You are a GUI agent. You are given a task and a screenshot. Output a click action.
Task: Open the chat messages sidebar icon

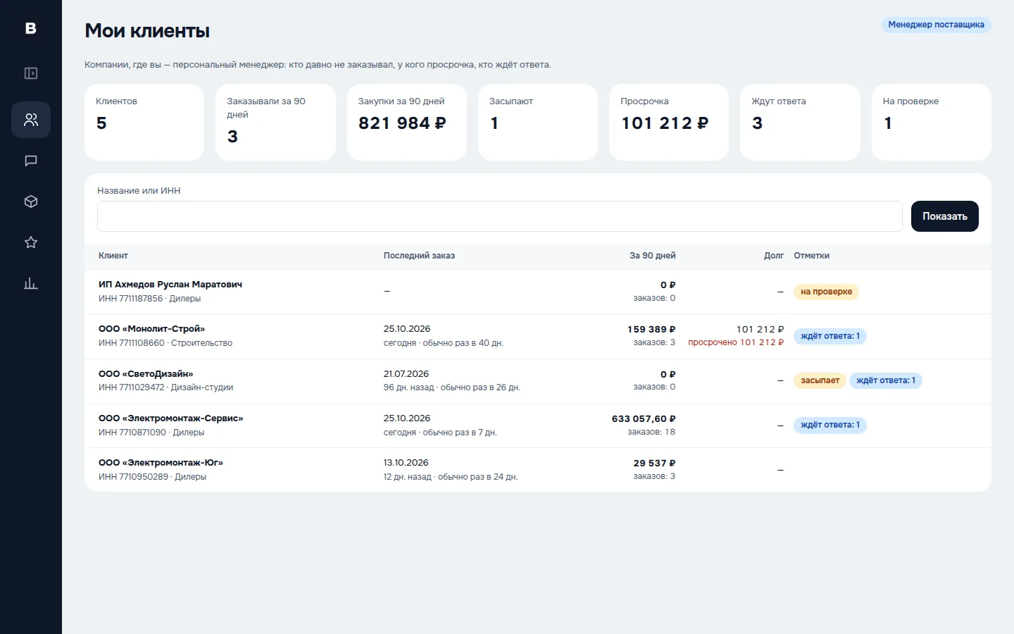pos(31,161)
